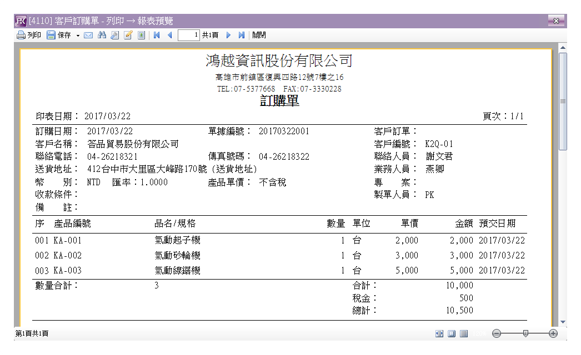Click the binoculars search icon
Viewport: 581px width, 355px height.
click(102, 35)
